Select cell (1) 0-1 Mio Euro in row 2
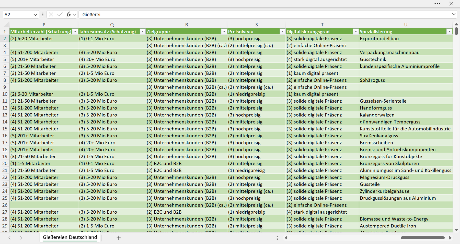Image resolution: width=460 pixels, height=244 pixels. pyautogui.click(x=112, y=39)
